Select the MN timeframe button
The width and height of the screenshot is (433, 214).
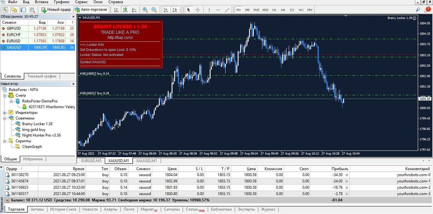[310, 10]
